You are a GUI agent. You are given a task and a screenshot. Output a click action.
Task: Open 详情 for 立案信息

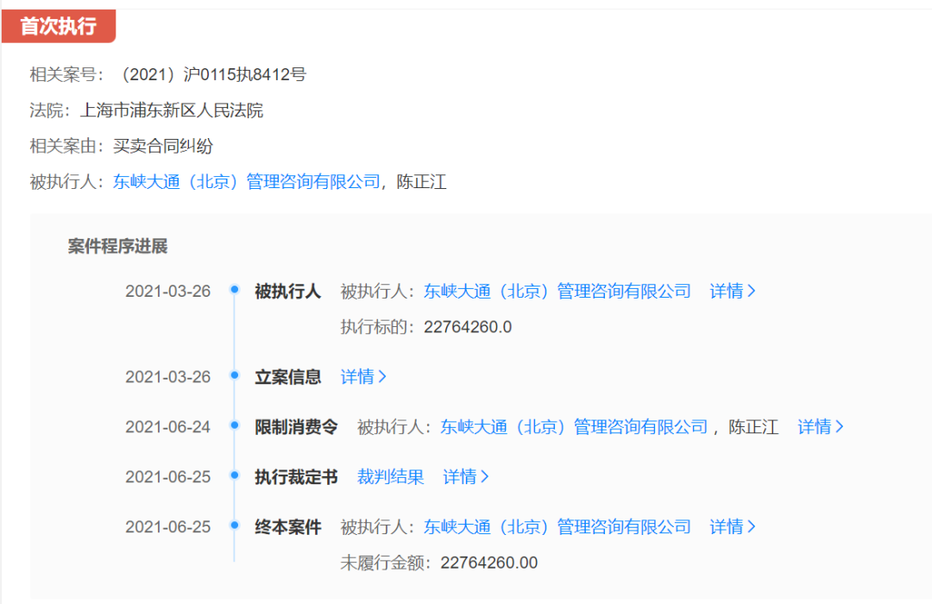click(363, 376)
